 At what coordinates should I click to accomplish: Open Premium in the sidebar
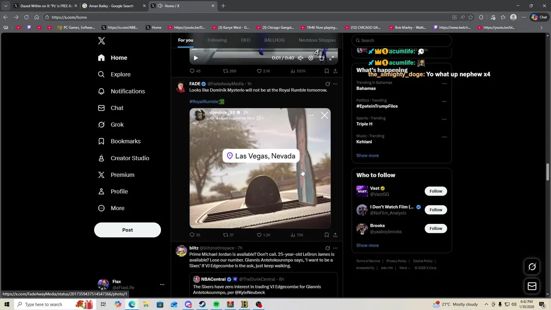116,175
